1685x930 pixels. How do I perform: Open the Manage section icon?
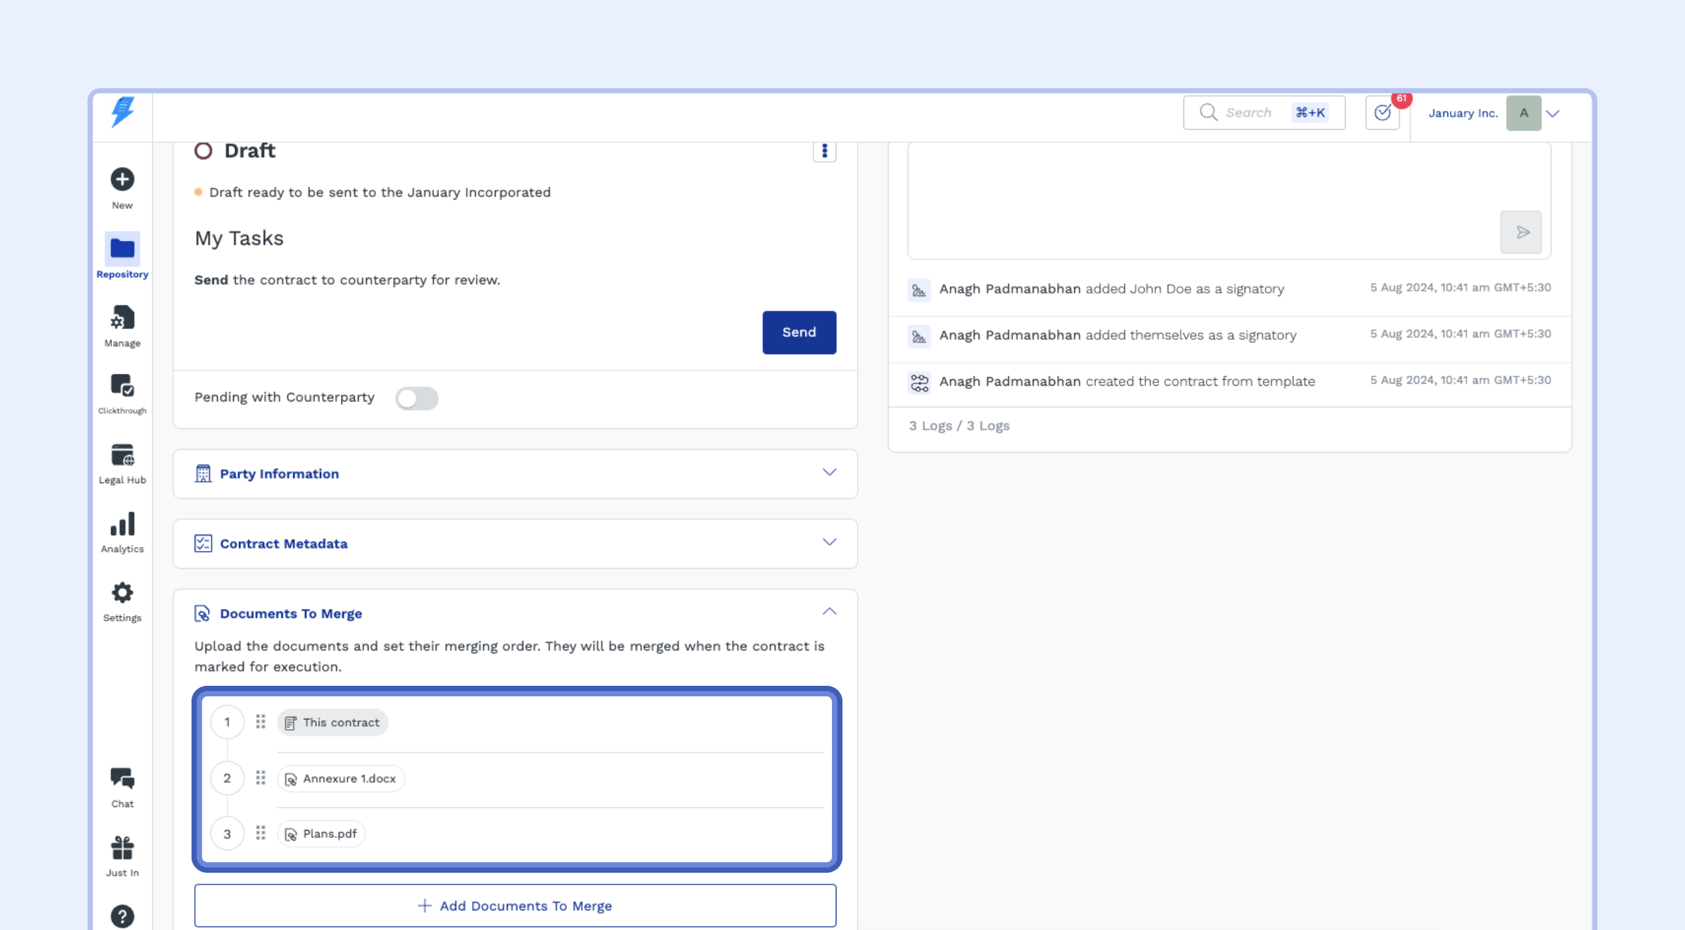122,319
